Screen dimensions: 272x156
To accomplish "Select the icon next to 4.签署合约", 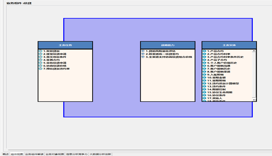I will [x=40, y=60].
